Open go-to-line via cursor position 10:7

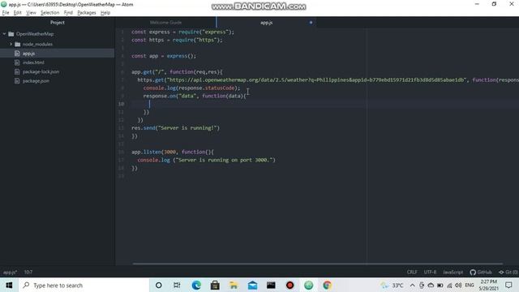28,273
